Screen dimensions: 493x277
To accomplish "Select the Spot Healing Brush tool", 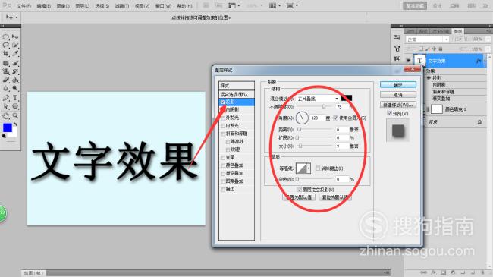I will coord(5,63).
